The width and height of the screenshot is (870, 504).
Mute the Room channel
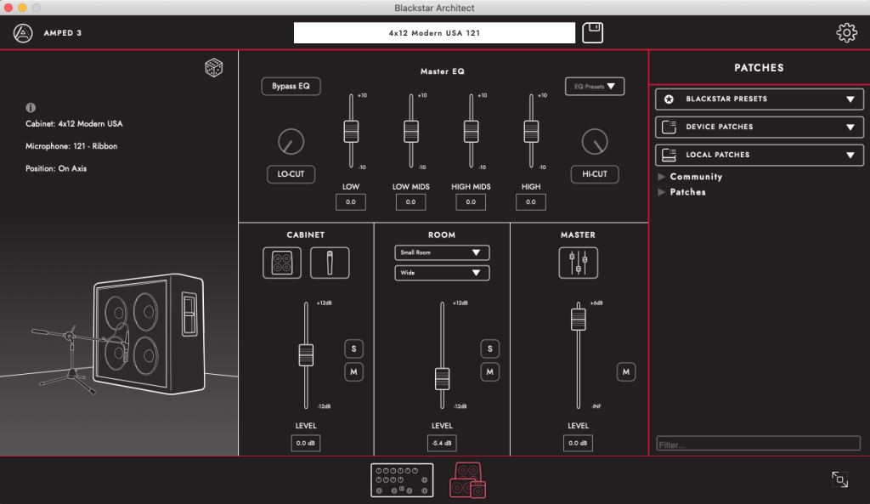point(489,371)
